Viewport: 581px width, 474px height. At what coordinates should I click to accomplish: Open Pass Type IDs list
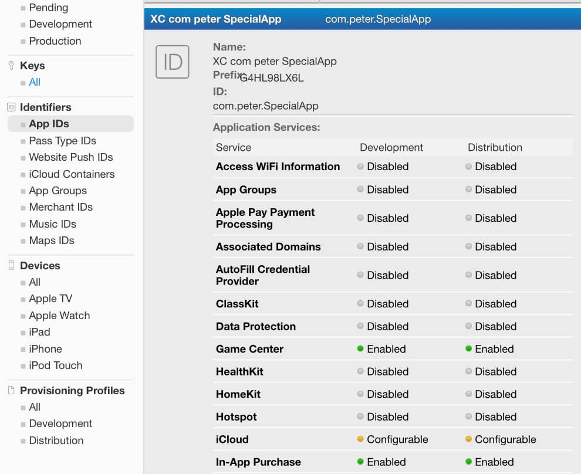tap(63, 141)
